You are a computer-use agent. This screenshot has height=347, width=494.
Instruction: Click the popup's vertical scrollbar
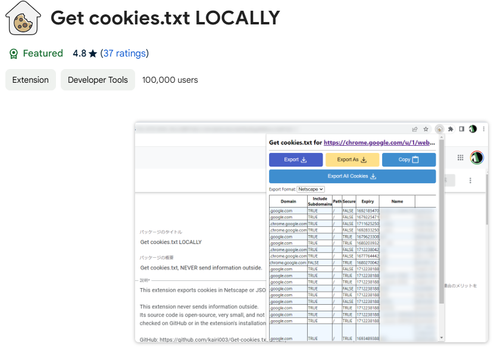point(441,238)
